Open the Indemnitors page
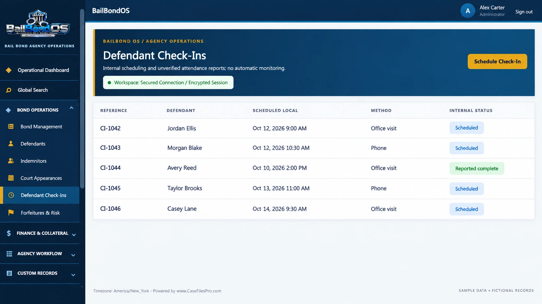 40,161
